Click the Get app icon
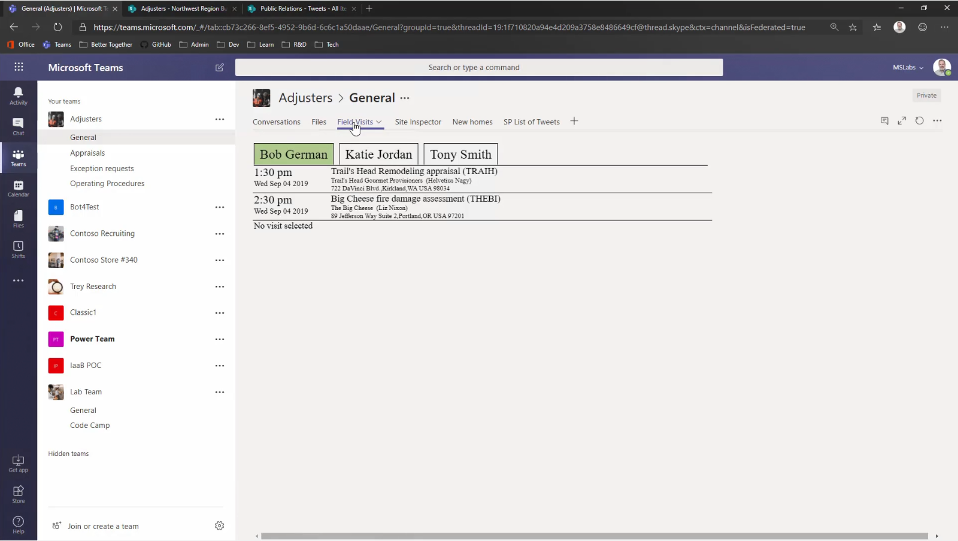 click(19, 464)
